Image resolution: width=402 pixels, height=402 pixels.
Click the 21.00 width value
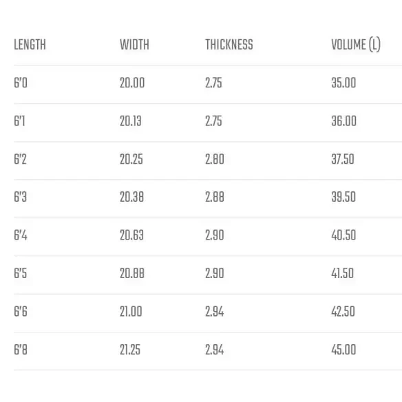[x=131, y=312]
